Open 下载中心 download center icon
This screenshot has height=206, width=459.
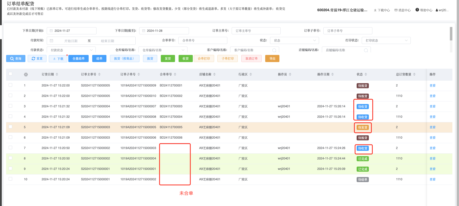pos(375,10)
